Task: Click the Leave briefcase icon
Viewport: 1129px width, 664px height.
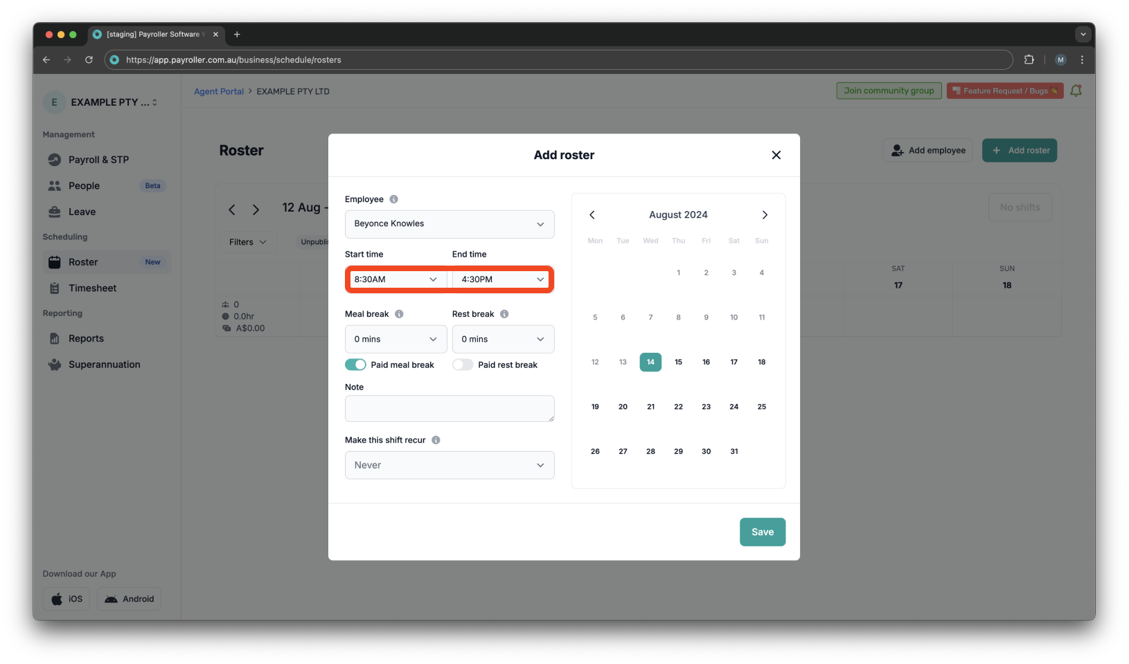Action: [x=54, y=212]
